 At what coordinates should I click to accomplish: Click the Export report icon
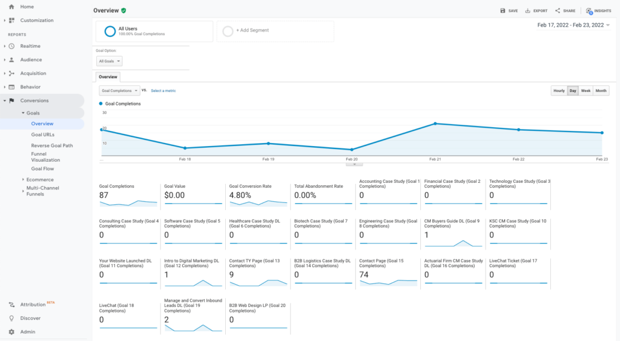528,11
